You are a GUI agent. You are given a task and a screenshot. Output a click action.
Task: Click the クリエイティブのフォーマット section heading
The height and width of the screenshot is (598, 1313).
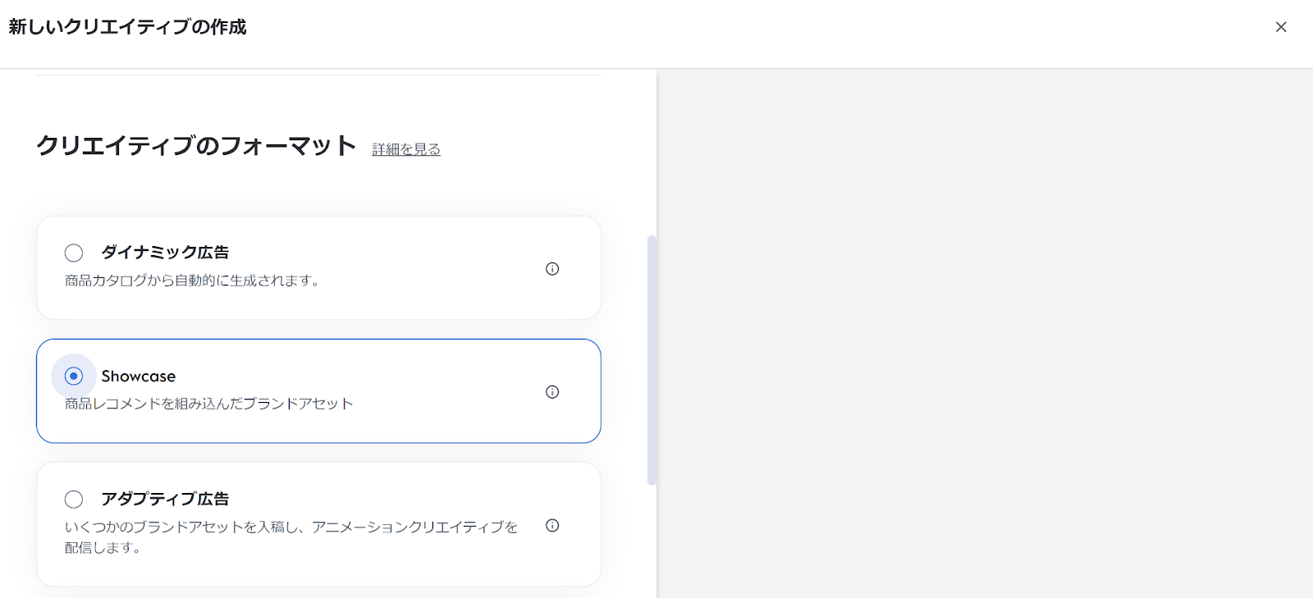[x=196, y=146]
